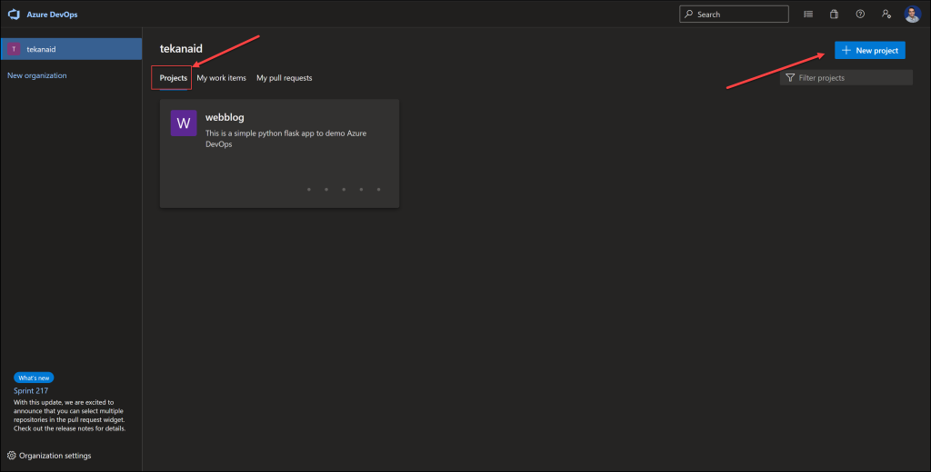This screenshot has width=931, height=472.
Task: Click the filter funnel icon
Action: tap(790, 78)
